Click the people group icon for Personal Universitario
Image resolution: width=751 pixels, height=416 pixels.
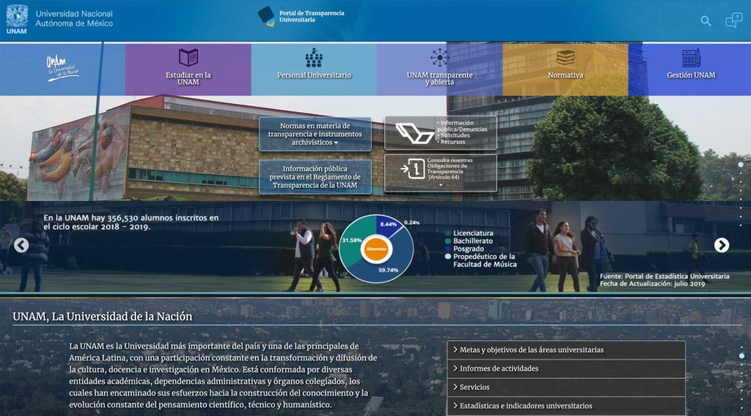tap(314, 57)
